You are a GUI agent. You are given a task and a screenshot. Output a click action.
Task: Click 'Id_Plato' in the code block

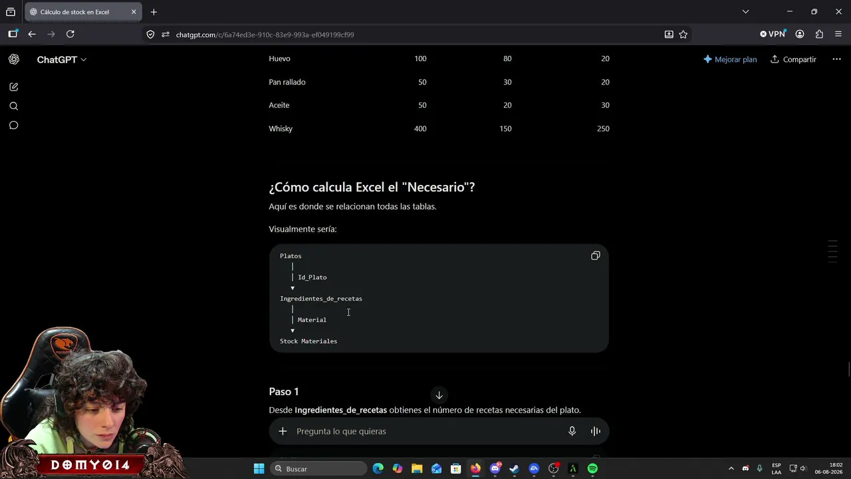coord(312,277)
